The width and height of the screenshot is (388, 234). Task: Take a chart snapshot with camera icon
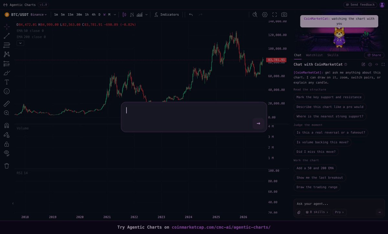(284, 15)
